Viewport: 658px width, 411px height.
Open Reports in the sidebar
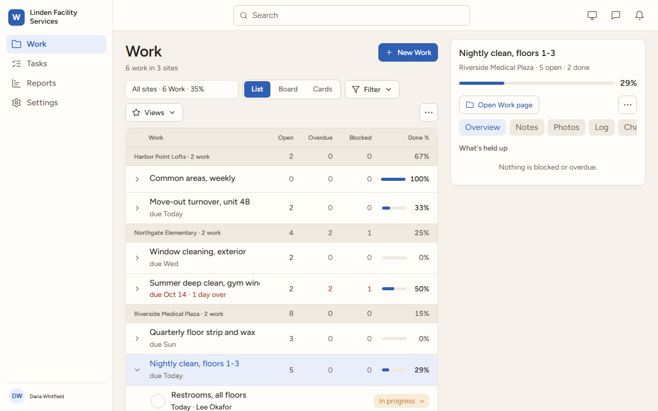point(56,83)
